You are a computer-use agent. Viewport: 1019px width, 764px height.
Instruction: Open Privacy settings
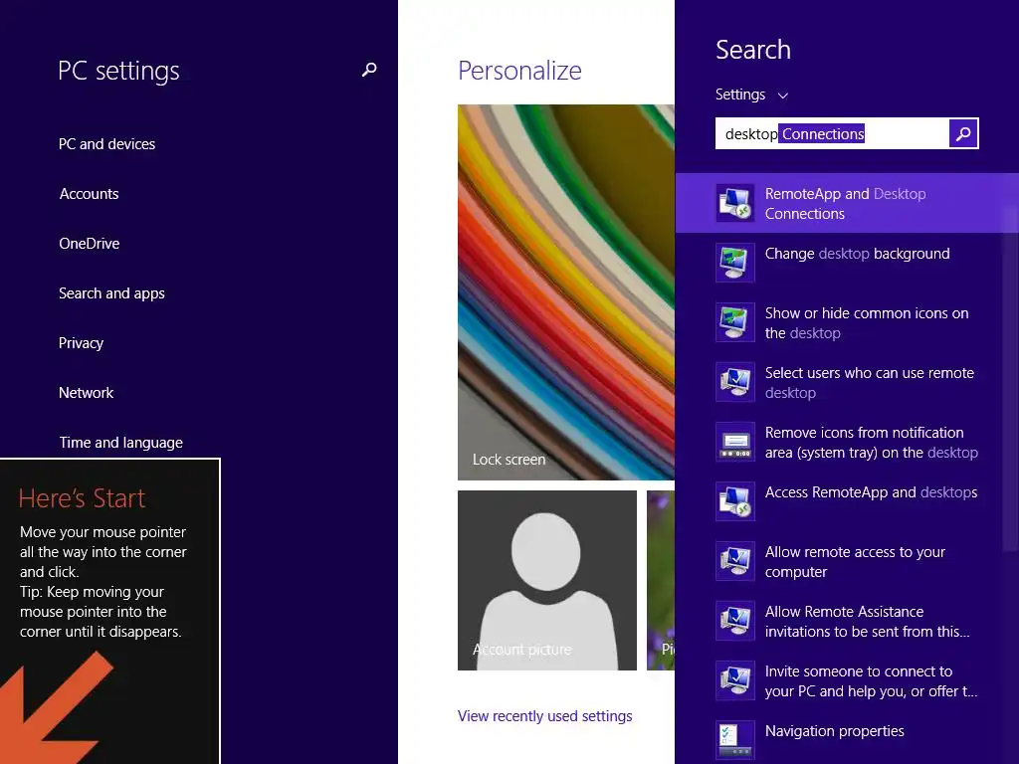coord(81,343)
